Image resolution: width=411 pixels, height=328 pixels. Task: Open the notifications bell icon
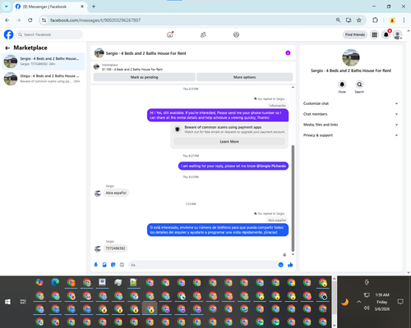click(x=386, y=34)
